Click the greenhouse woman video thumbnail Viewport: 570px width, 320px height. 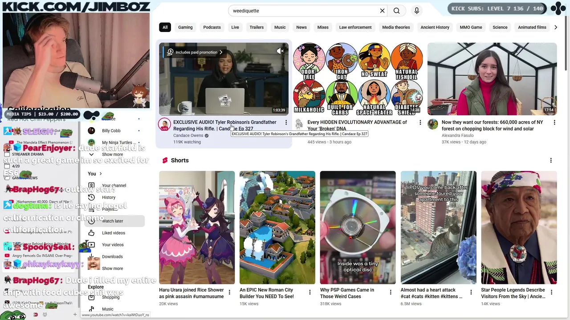coord(492,79)
